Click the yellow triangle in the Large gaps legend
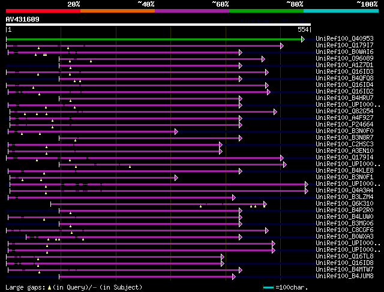Image resolution: width=384 pixels, height=292 pixels. [49, 288]
